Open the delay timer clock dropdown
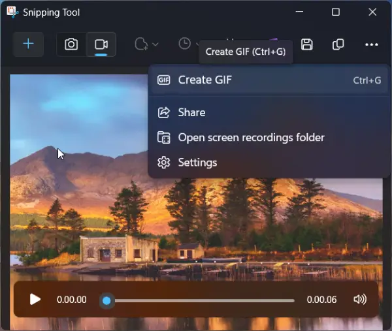This screenshot has height=331, width=392. pos(188,44)
